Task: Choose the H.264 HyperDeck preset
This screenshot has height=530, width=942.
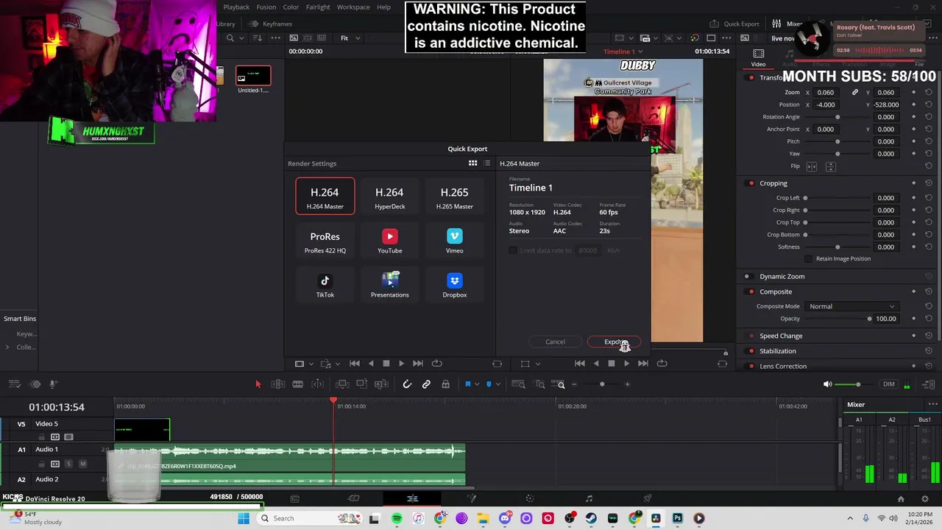Action: point(389,197)
